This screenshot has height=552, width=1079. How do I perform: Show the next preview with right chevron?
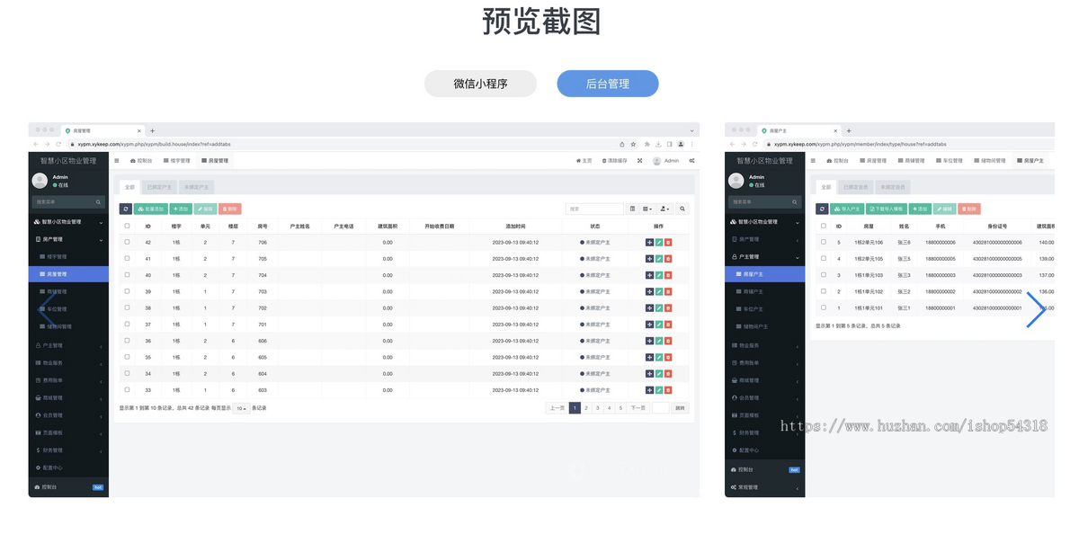[x=1036, y=309]
